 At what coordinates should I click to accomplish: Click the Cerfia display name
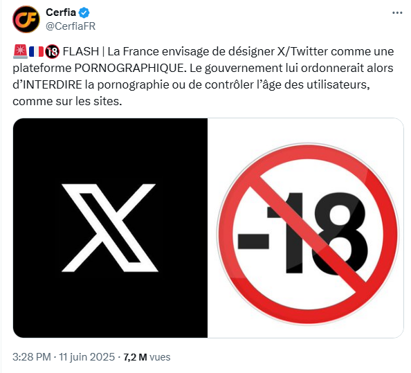pyautogui.click(x=61, y=12)
